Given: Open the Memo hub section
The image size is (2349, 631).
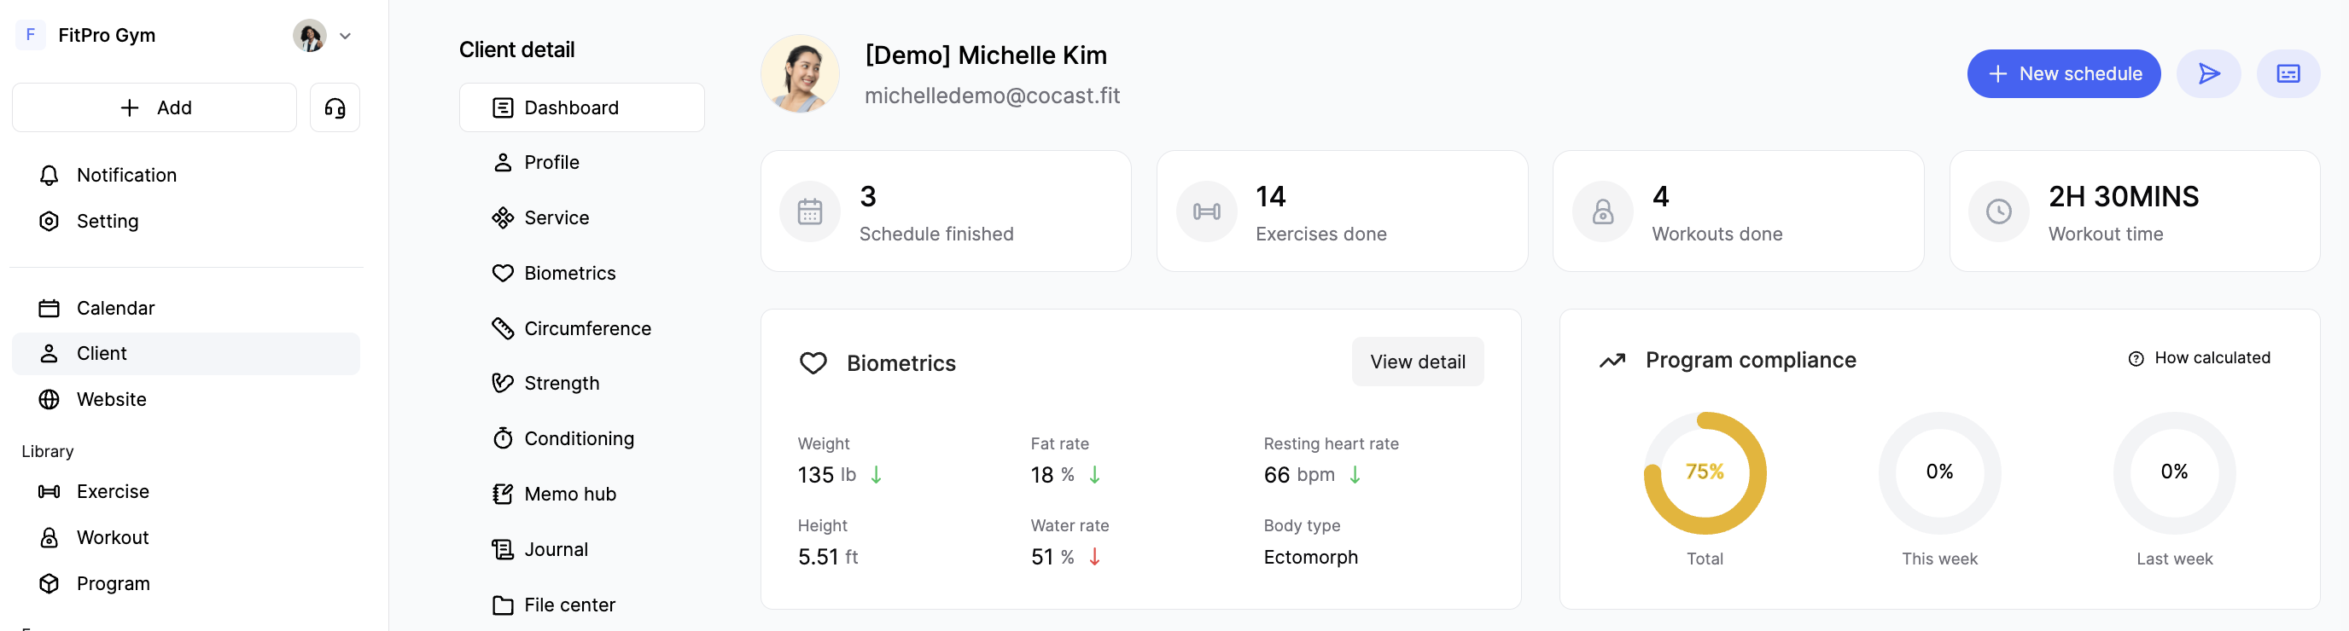Looking at the screenshot, I should point(569,495).
